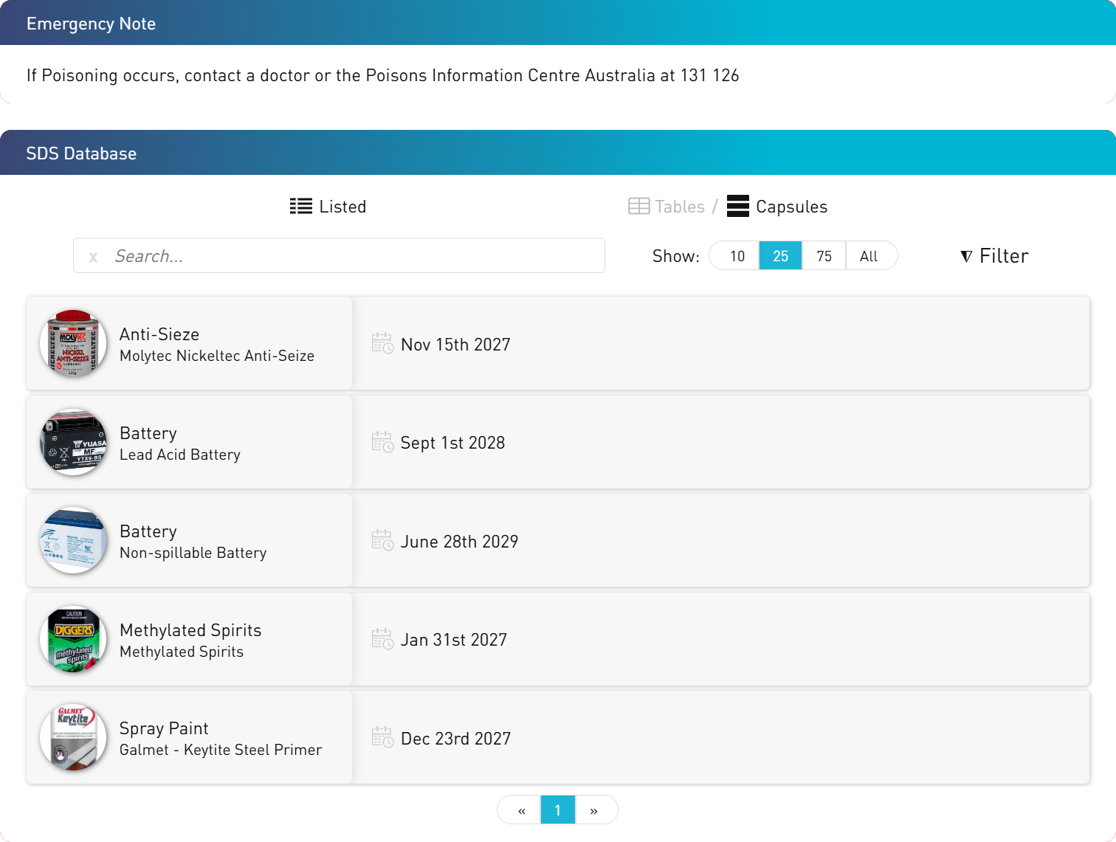Screen dimensions: 1116x842
Task: Select the Capsules view icon
Action: pyautogui.click(x=737, y=206)
